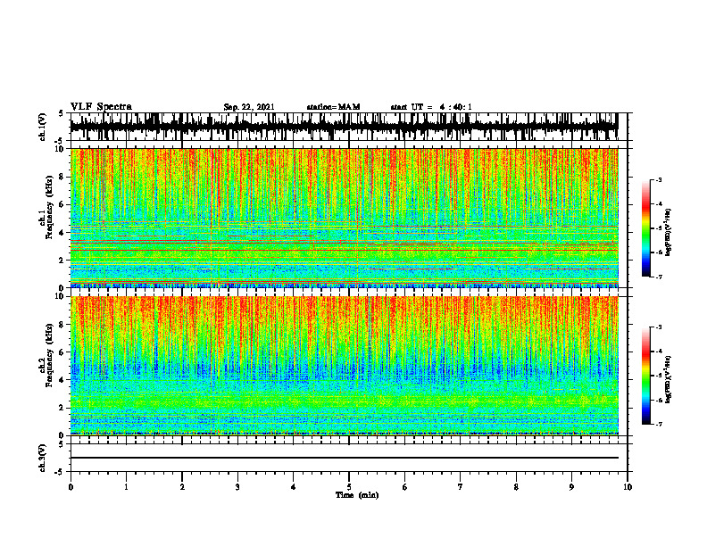The width and height of the screenshot is (707, 546).
Task: Click the "8" kHz tick on ch.1 frequency axis
Action: [62, 177]
